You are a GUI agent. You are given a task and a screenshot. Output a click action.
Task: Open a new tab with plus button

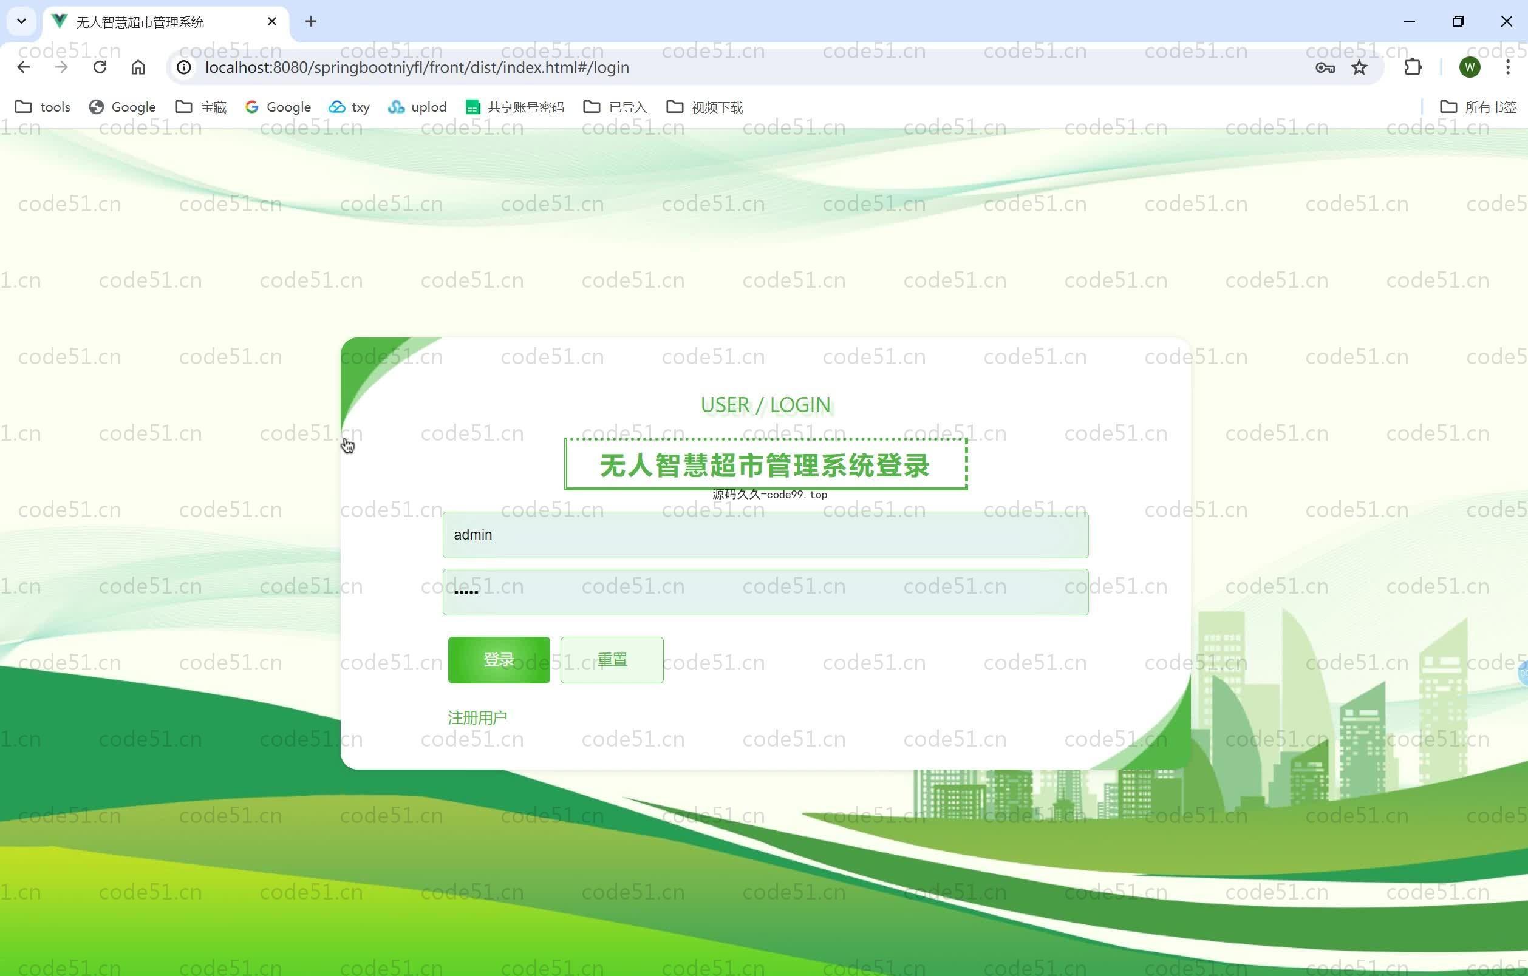[x=311, y=22]
